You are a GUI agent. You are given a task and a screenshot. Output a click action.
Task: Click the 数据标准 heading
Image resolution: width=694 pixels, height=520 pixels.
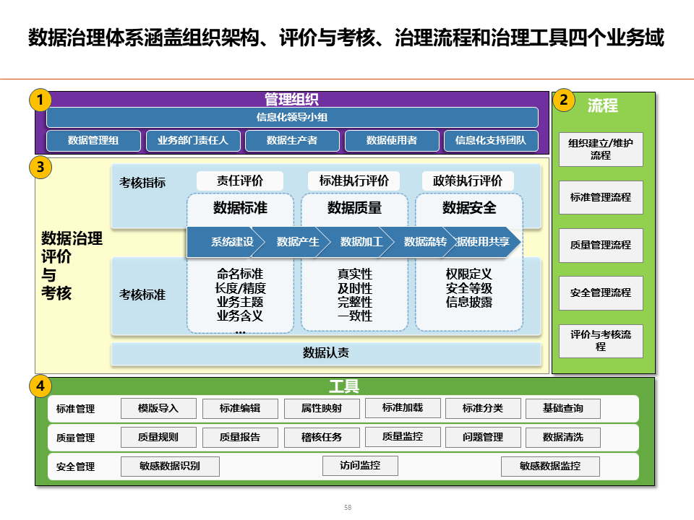coord(240,208)
